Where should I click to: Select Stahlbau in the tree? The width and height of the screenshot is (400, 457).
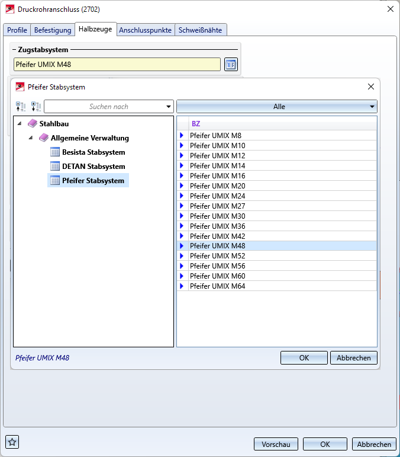tap(54, 123)
